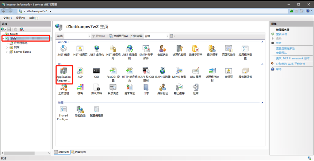Open the 连接字符串 feature
The width and height of the screenshot is (314, 161).
[196, 50]
